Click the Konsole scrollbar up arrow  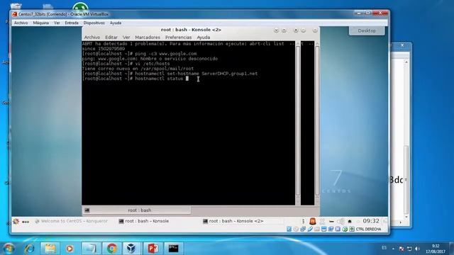click(298, 44)
